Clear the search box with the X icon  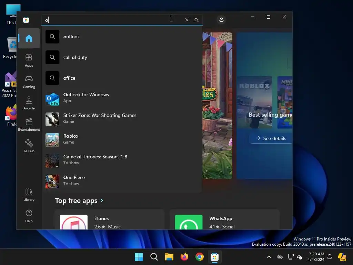coord(186,20)
